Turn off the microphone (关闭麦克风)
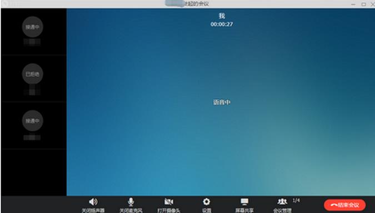This screenshot has width=375, height=213. click(x=131, y=205)
